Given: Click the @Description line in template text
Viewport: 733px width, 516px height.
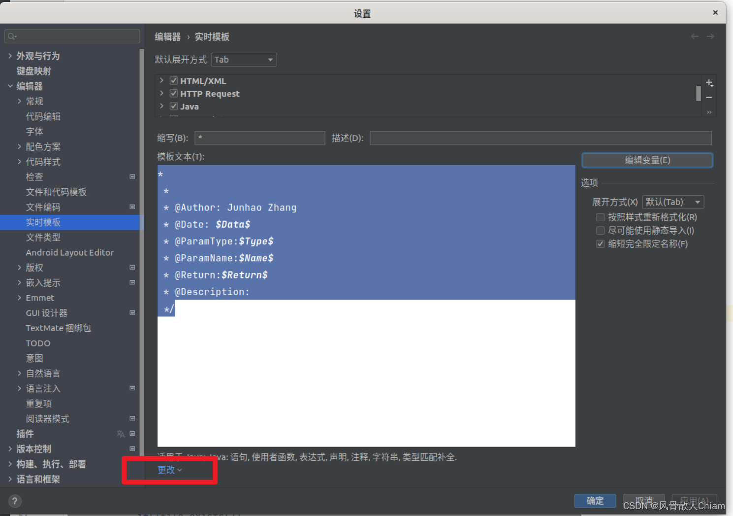Looking at the screenshot, I should (x=212, y=292).
